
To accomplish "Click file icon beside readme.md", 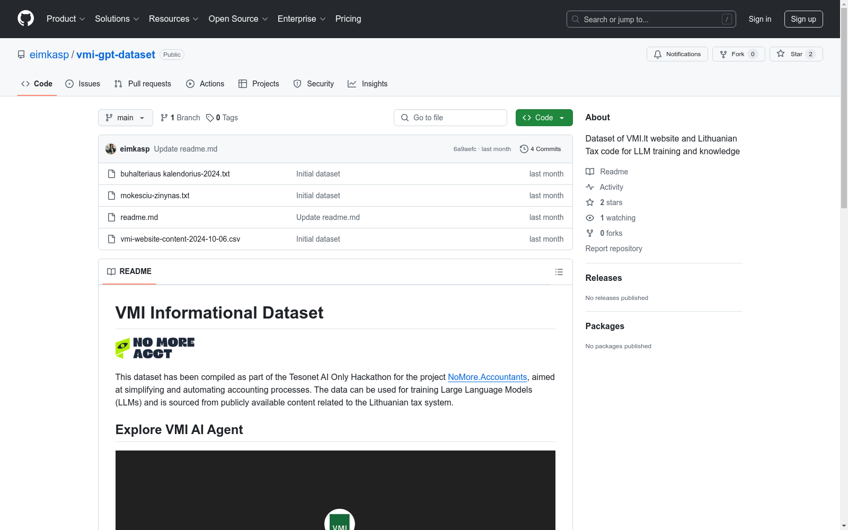I will 111,217.
